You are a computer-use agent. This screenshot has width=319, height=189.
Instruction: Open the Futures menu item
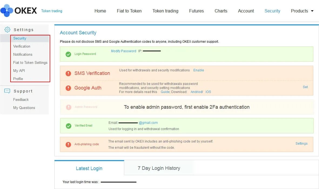196,11
